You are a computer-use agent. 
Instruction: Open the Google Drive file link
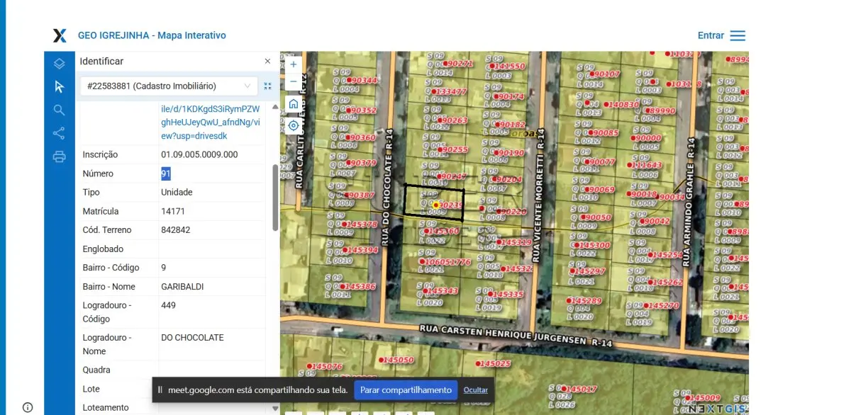coord(211,122)
